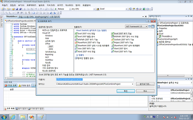This screenshot has width=193, height=120.
Task: Start debugging with the green play icon
Action: (56, 9)
